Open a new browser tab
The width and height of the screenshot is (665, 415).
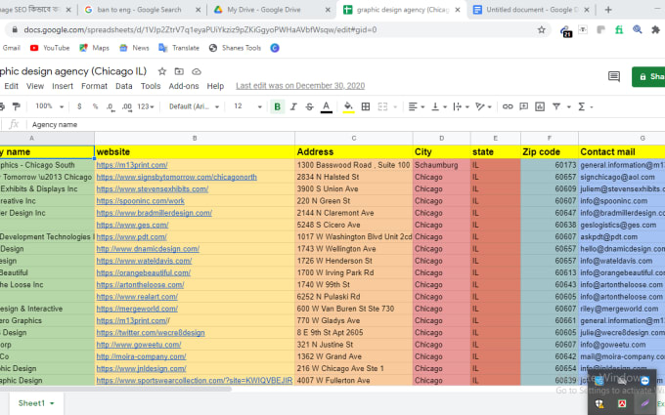(x=608, y=10)
